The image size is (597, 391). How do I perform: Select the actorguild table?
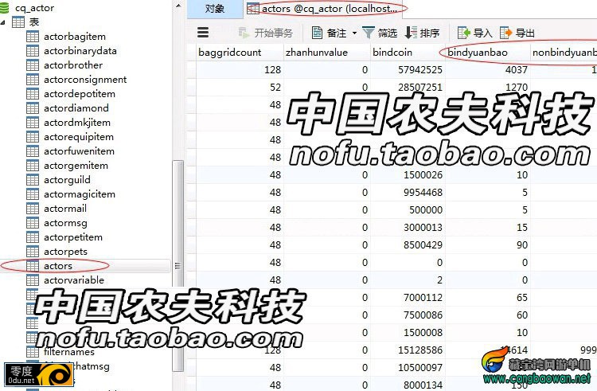(x=67, y=180)
